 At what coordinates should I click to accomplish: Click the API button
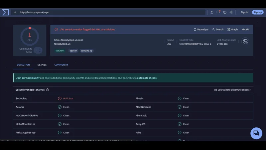(245, 29)
